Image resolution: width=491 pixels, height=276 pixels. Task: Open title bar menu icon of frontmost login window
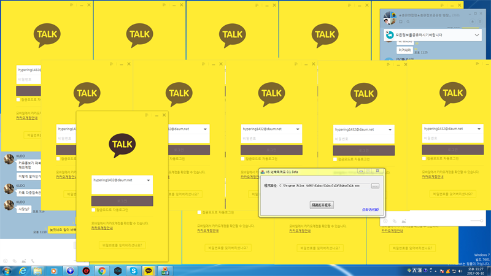point(147,115)
